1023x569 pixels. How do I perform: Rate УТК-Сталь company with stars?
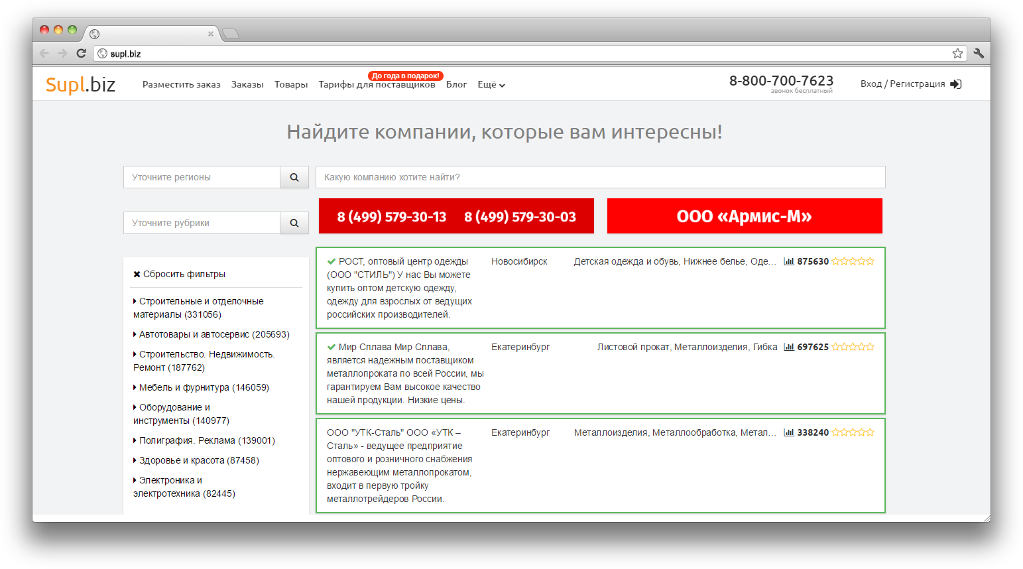click(853, 432)
